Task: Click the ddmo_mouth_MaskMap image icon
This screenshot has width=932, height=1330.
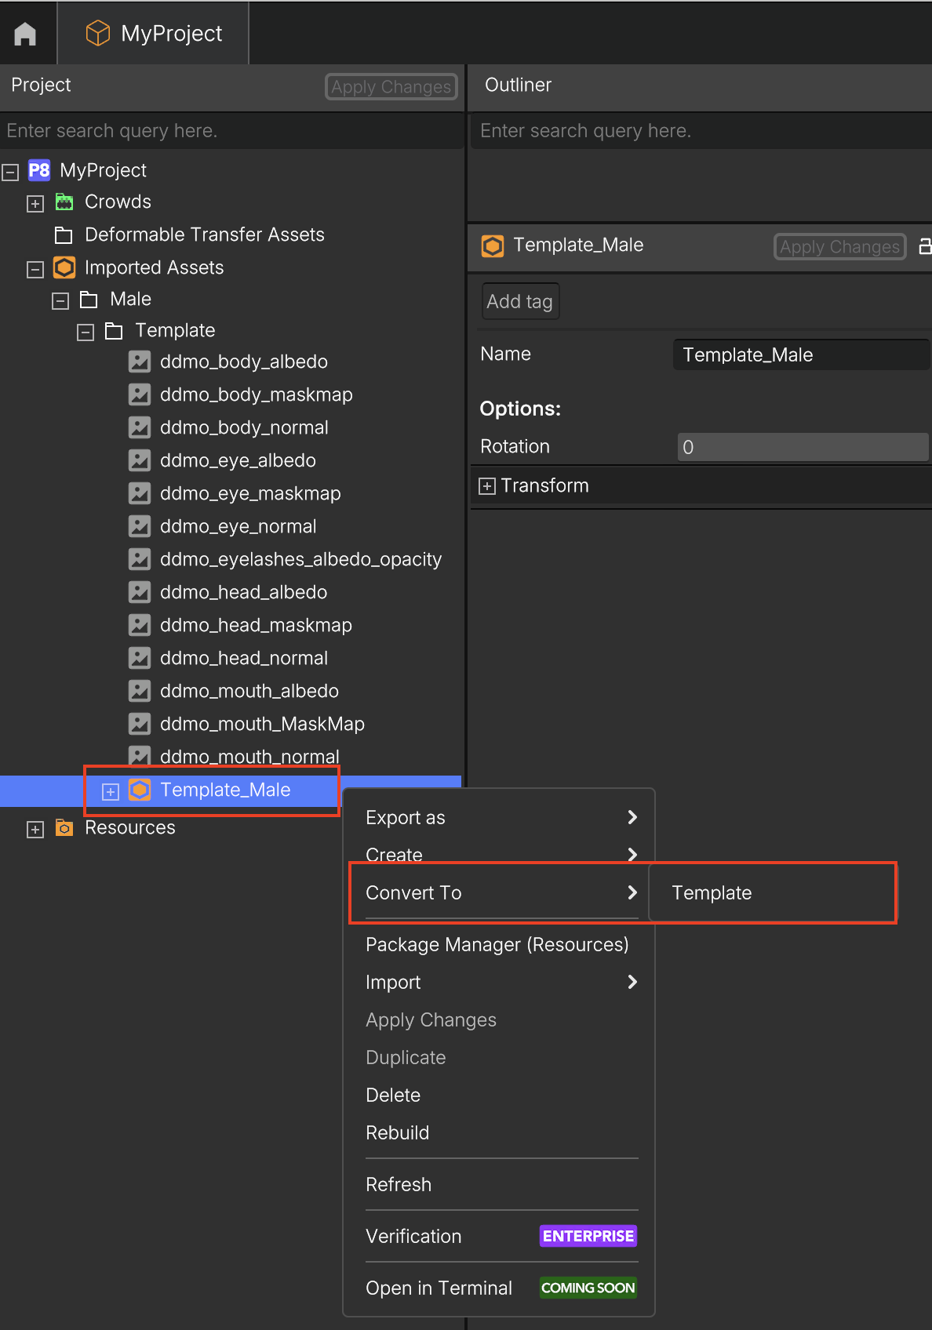Action: [x=140, y=724]
